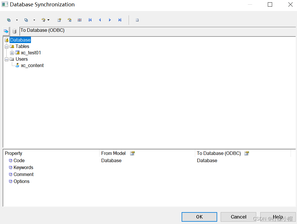297x224 pixels.
Task: Click the From Model value Database
Action: click(111, 161)
